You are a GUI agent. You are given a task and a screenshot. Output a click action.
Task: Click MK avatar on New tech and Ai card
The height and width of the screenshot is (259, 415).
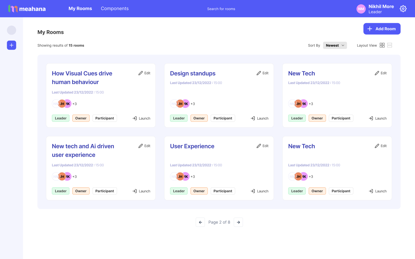coord(68,176)
